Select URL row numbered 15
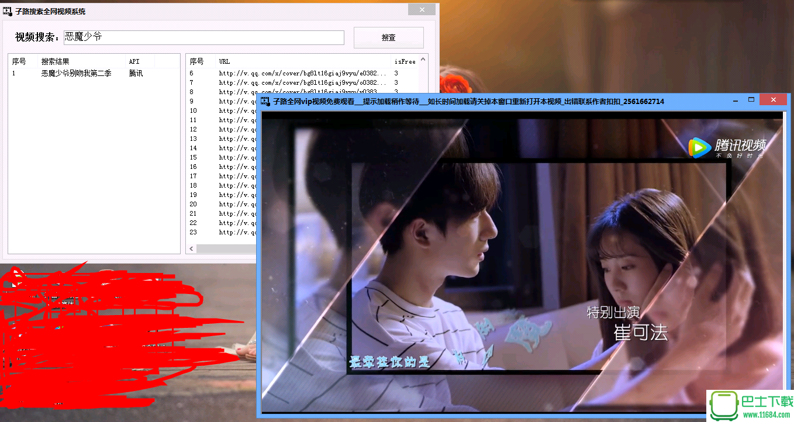Viewport: 794px width, 422px height. 222,157
